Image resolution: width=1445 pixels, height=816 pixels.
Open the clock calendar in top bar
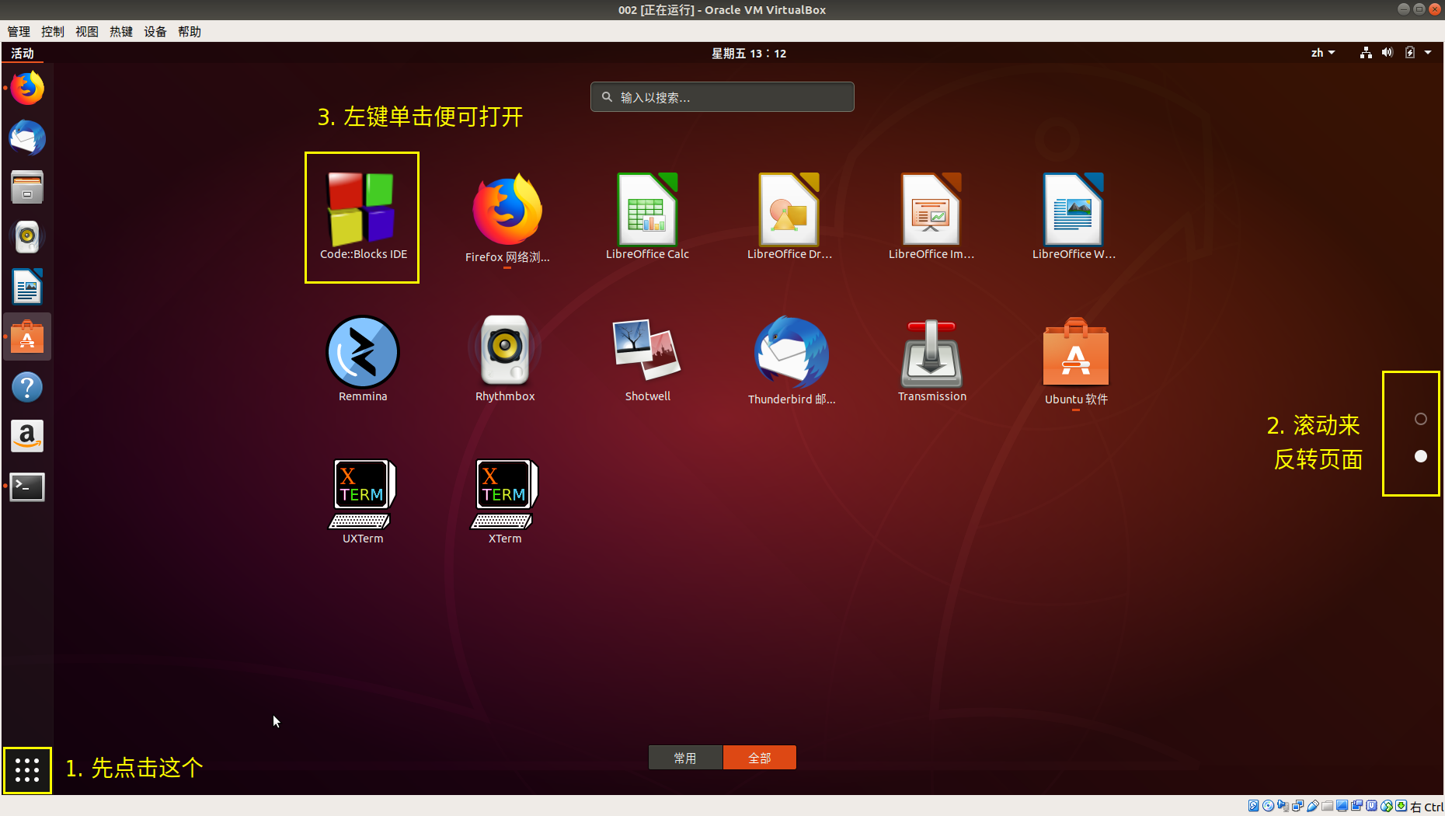click(748, 53)
